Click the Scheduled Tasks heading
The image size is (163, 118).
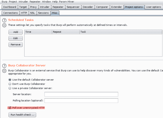pyautogui.click(x=21, y=20)
